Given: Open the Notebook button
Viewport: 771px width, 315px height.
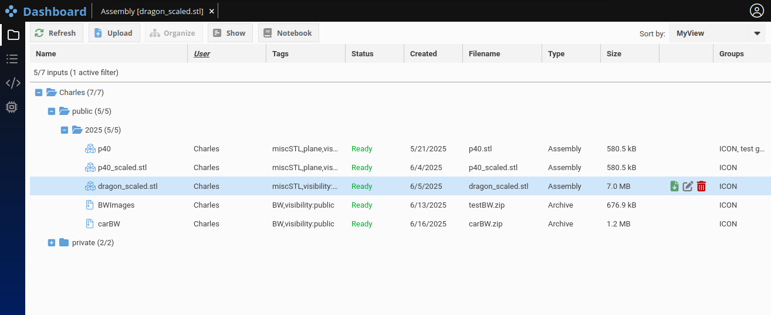Looking at the screenshot, I should tap(288, 33).
